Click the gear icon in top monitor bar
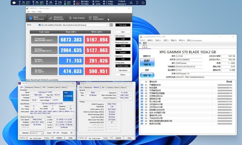The height and width of the screenshot is (145, 242). [143, 3]
